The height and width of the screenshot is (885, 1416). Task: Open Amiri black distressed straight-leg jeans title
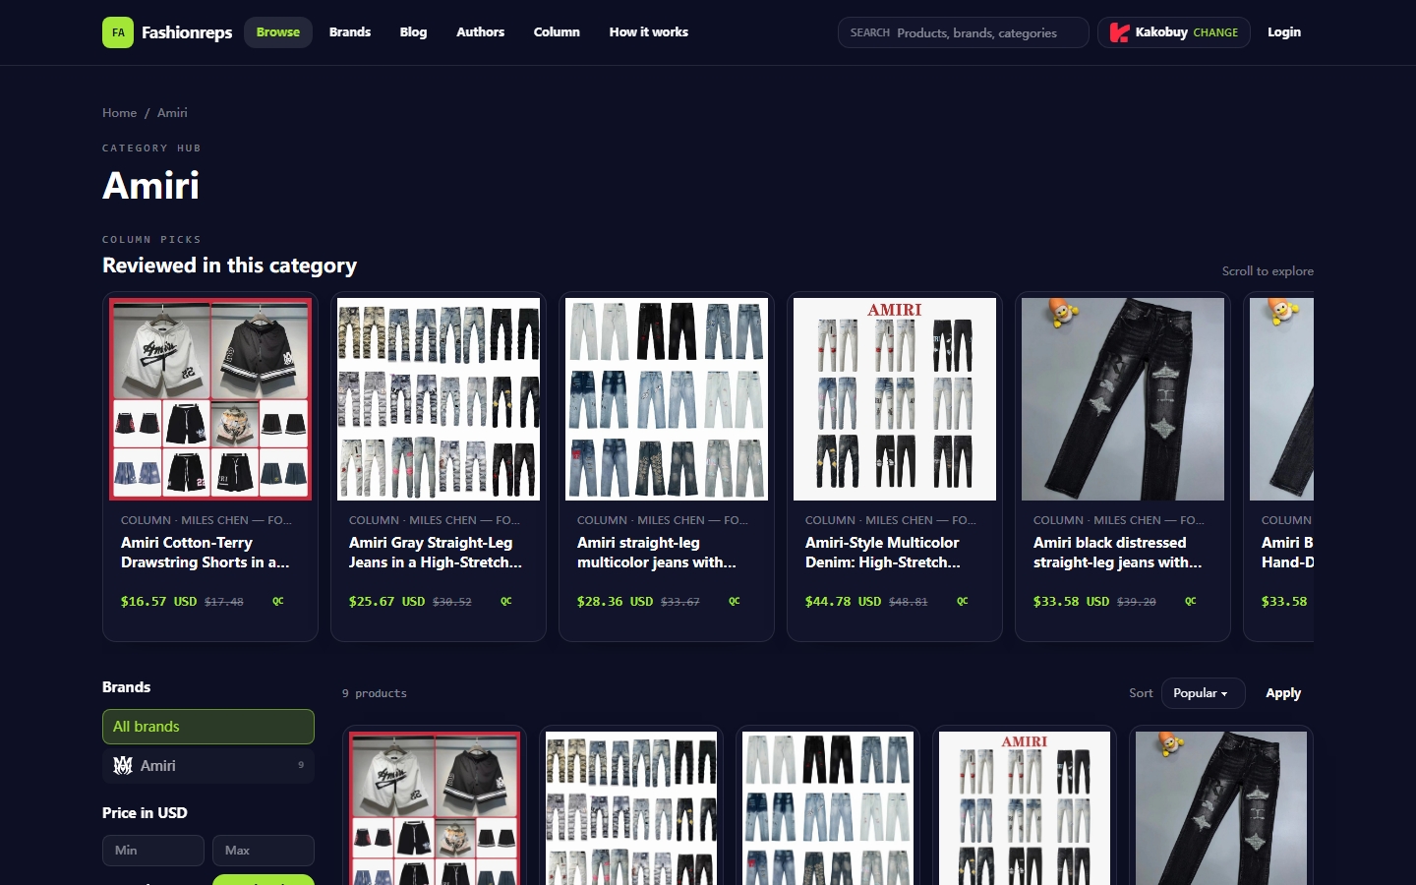(x=1118, y=553)
